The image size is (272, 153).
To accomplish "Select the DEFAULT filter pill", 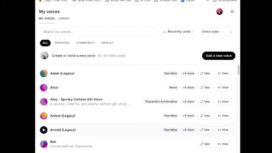I will (x=108, y=43).
